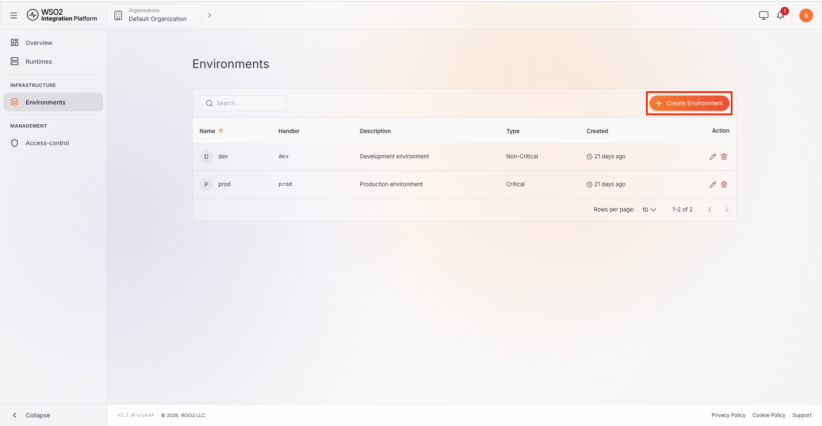Click Production environment description text
Image resolution: width=822 pixels, height=426 pixels.
click(x=391, y=185)
